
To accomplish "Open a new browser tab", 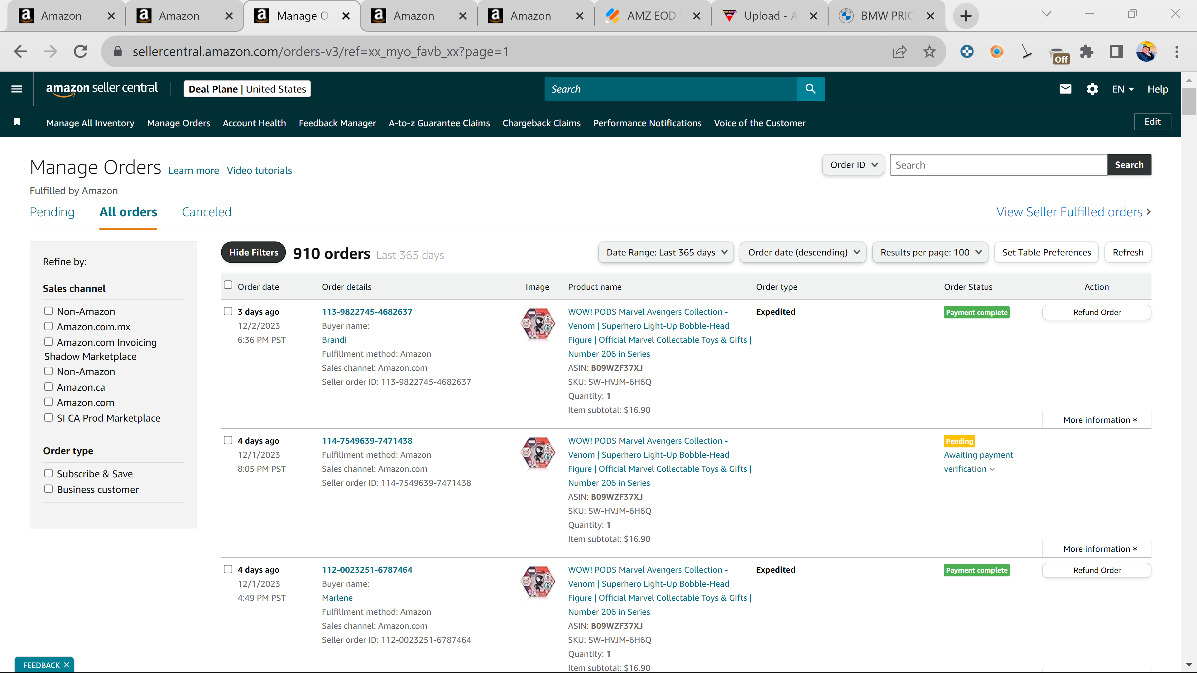I will tap(966, 16).
